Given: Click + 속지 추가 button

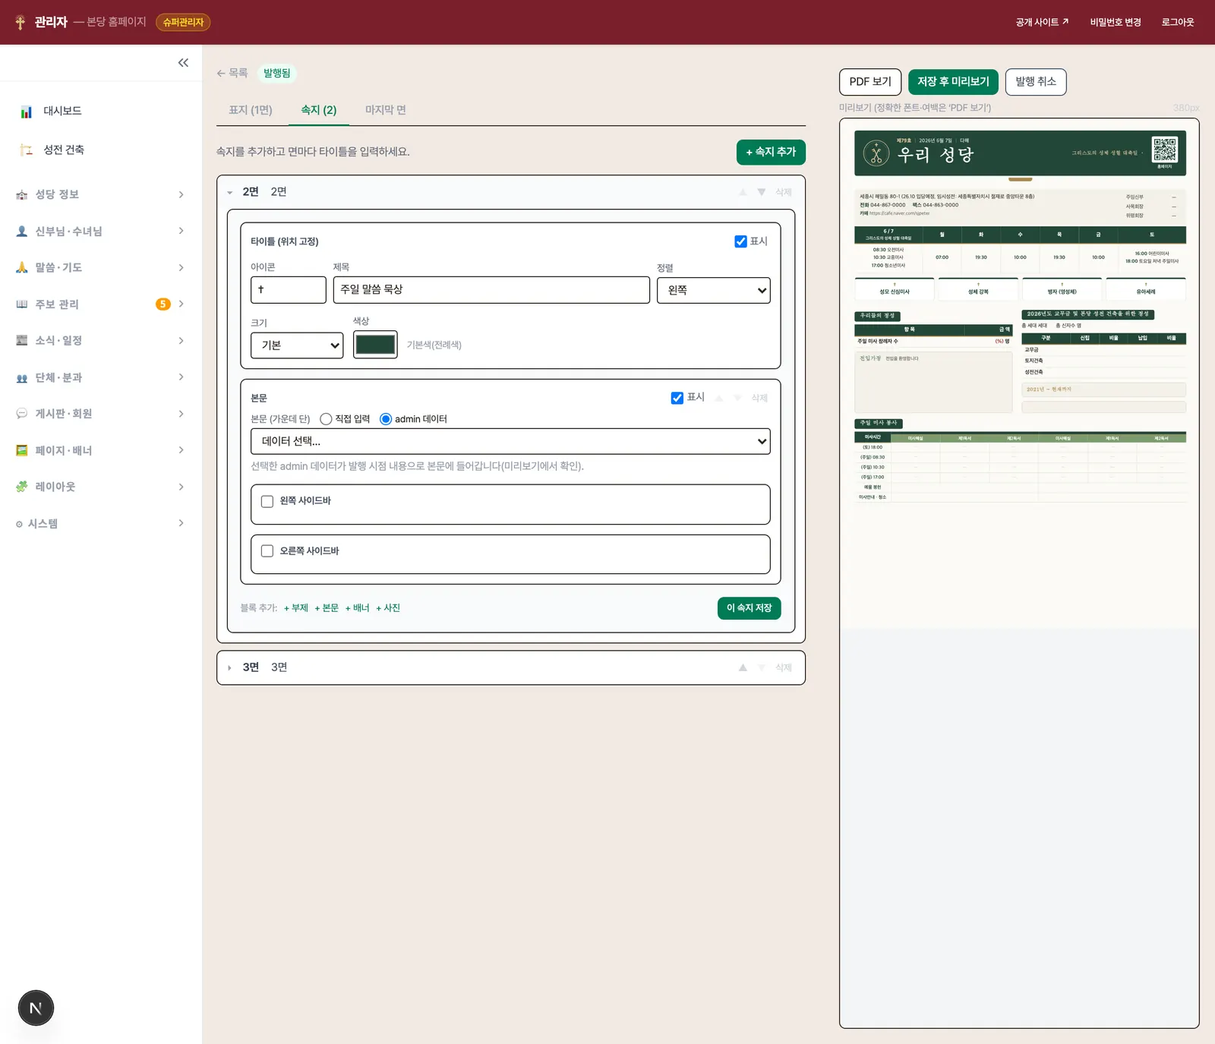Looking at the screenshot, I should (771, 152).
